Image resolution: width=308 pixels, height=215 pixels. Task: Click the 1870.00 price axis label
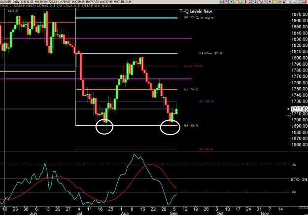click(299, 14)
